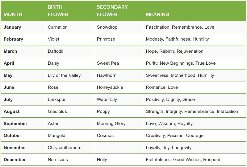Viewport: 247px width, 167px height.
Task: Select the January month cell
Action: click(x=12, y=27)
